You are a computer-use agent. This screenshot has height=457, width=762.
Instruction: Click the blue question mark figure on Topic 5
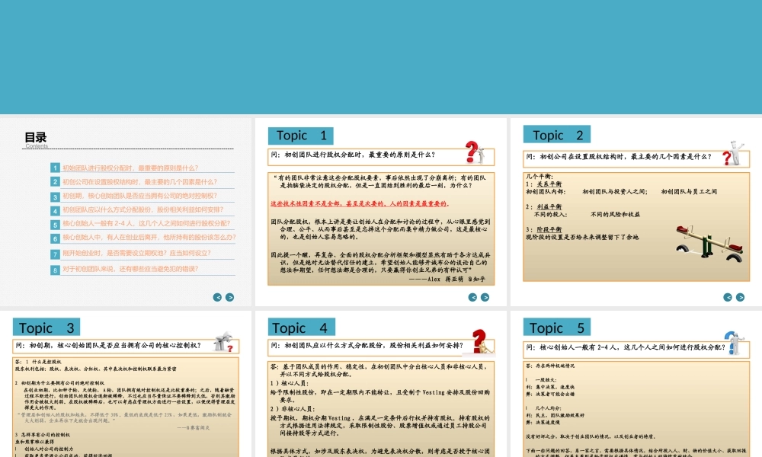(x=733, y=344)
